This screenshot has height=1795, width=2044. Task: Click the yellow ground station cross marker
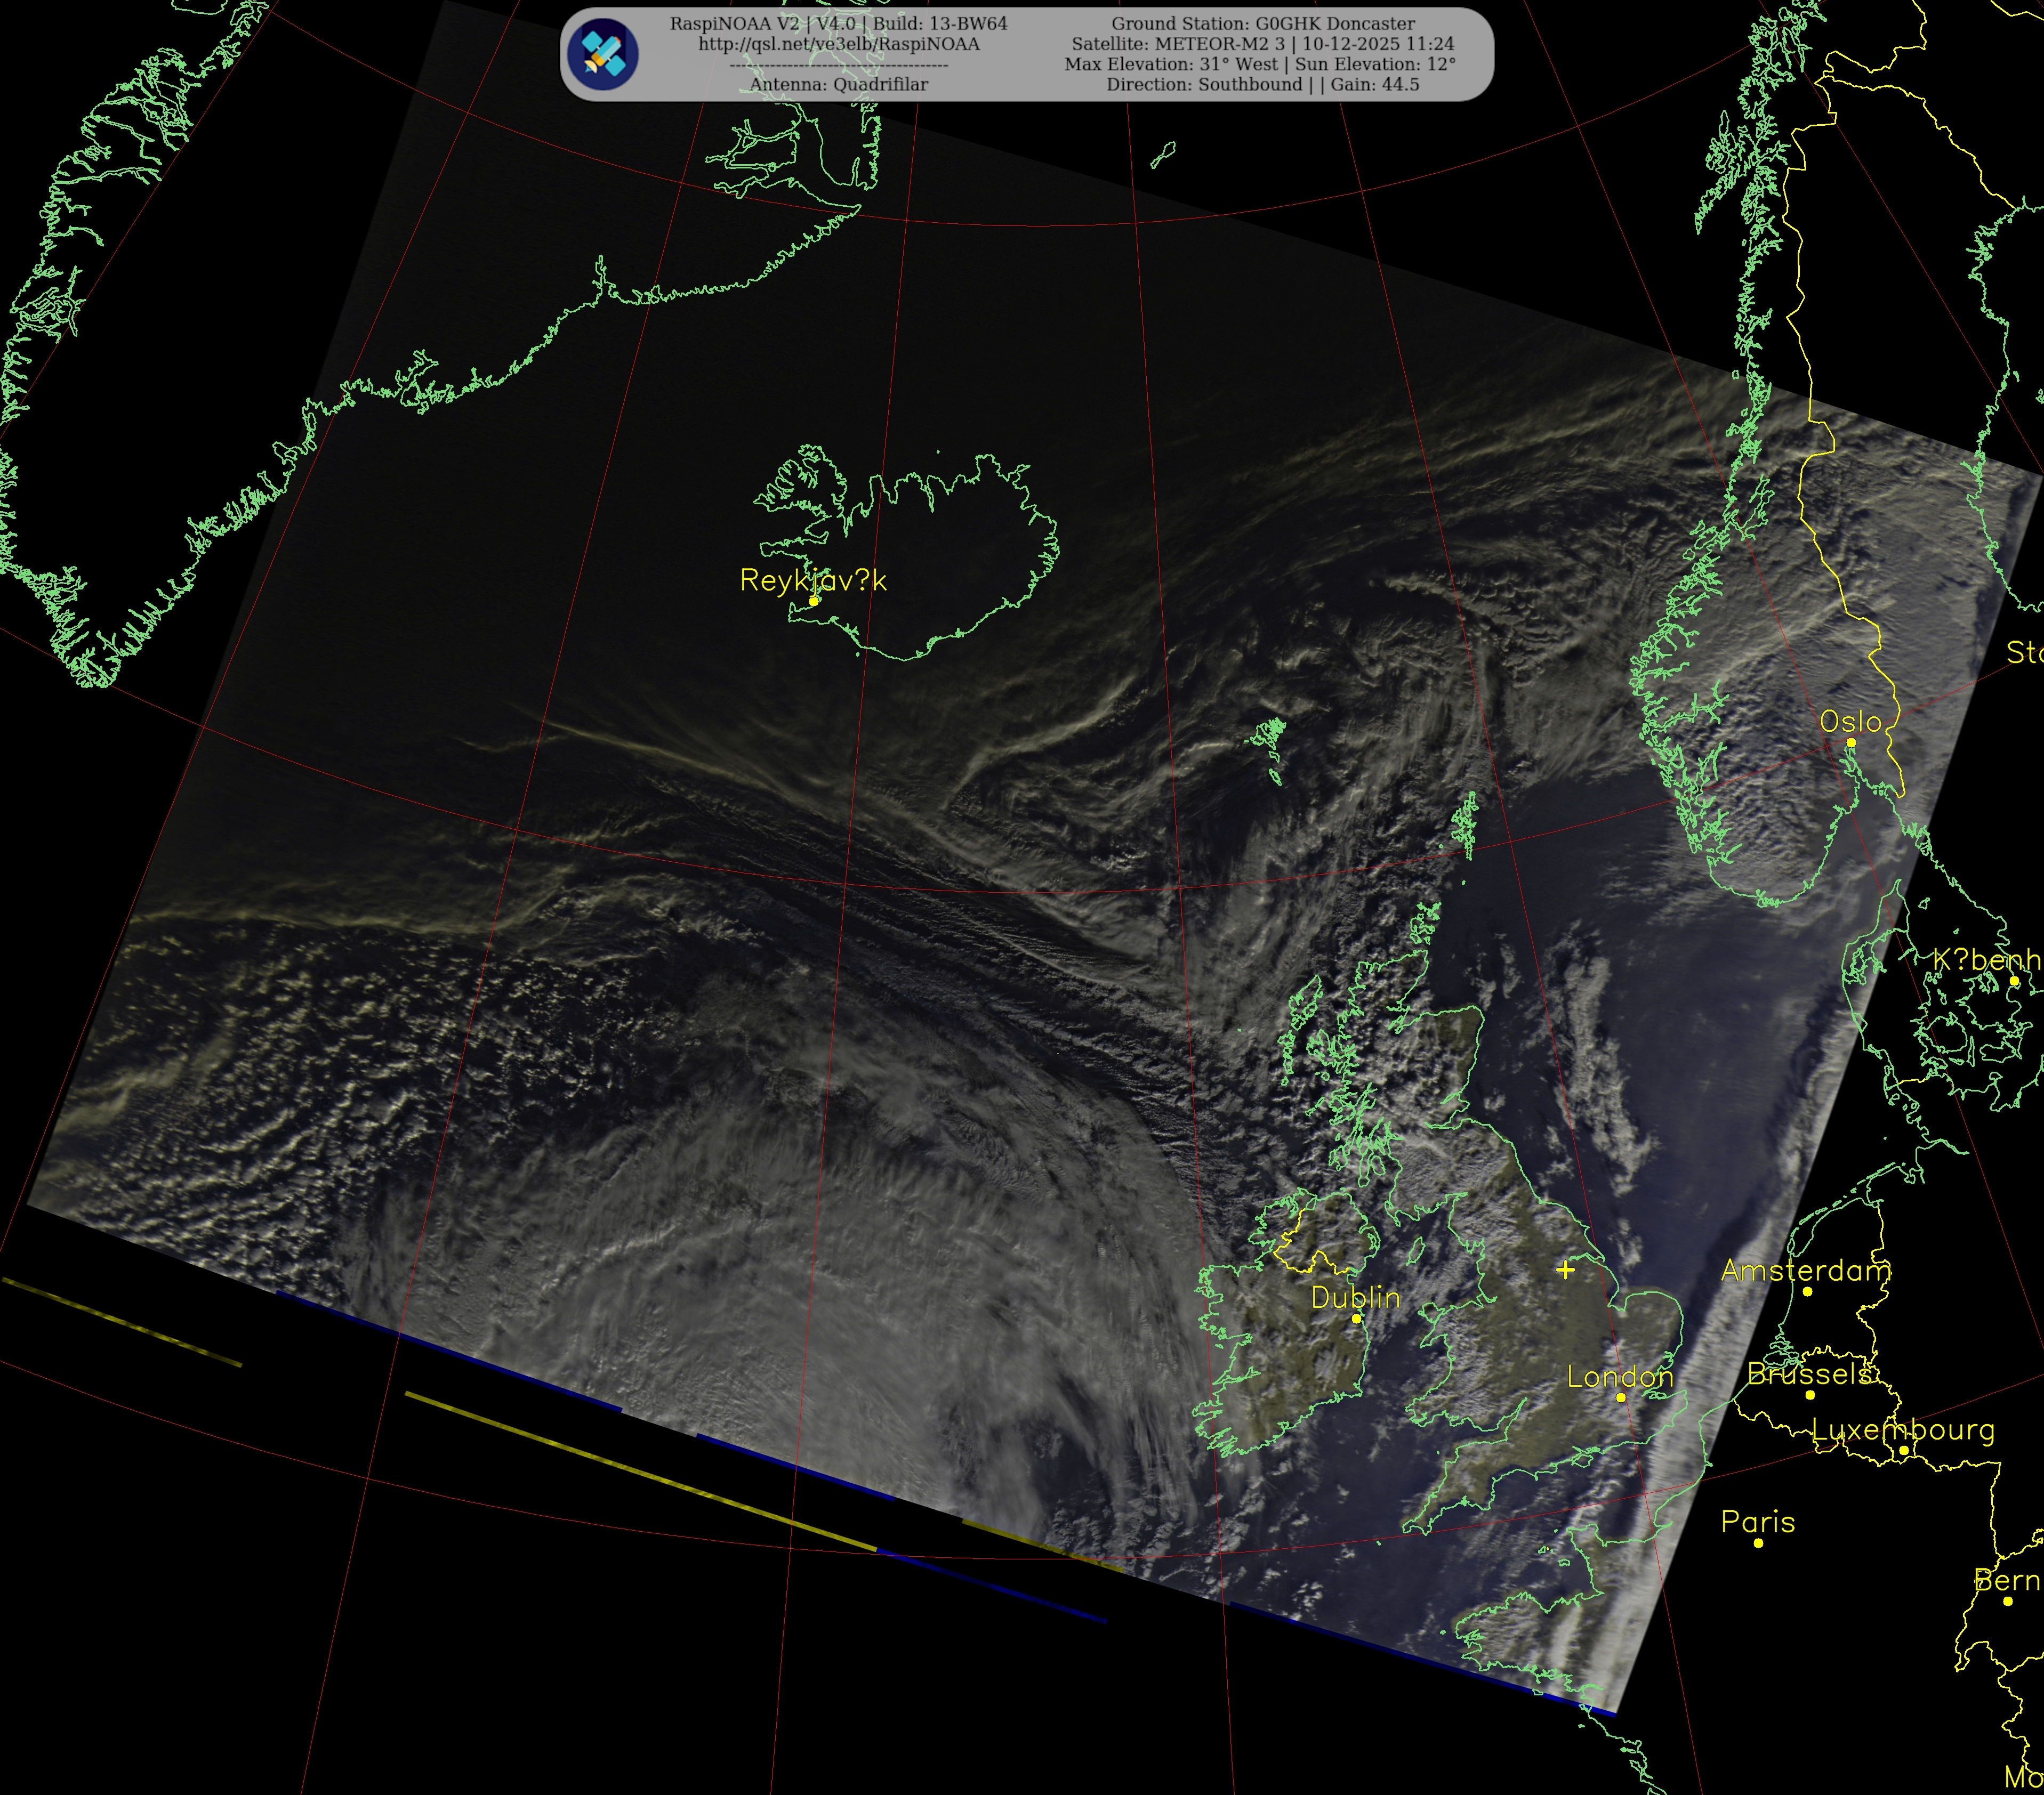click(1565, 1270)
